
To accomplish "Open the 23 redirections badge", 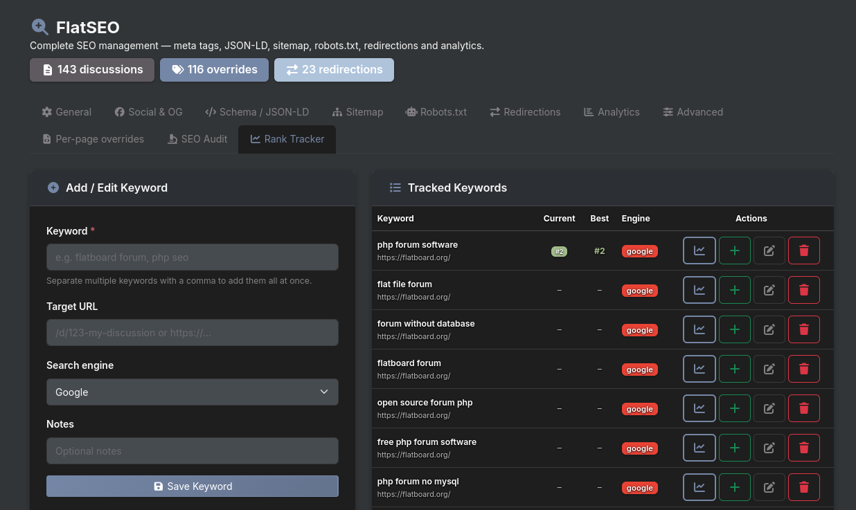I will point(334,70).
